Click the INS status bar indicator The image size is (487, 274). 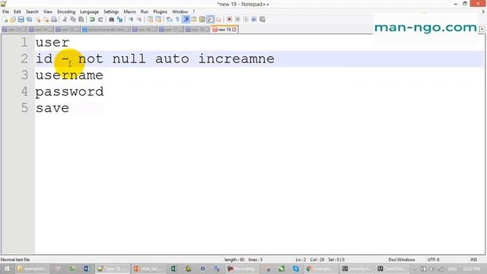(x=473, y=260)
